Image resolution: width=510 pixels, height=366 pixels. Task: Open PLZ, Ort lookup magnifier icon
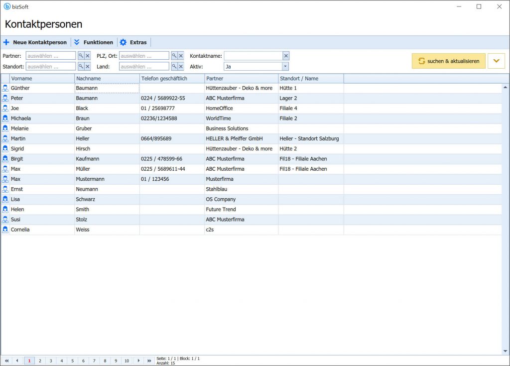[174, 56]
